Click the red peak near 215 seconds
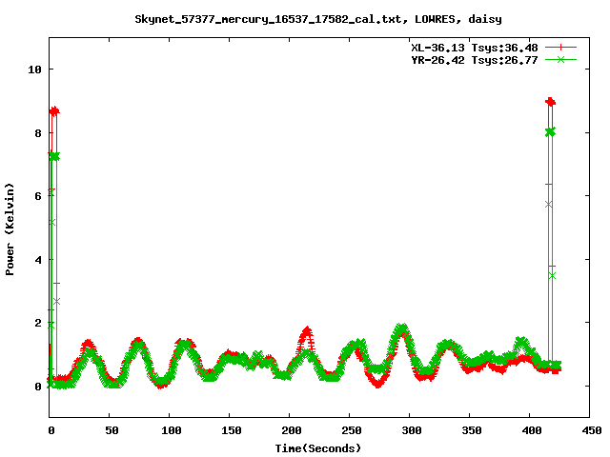 [307, 331]
